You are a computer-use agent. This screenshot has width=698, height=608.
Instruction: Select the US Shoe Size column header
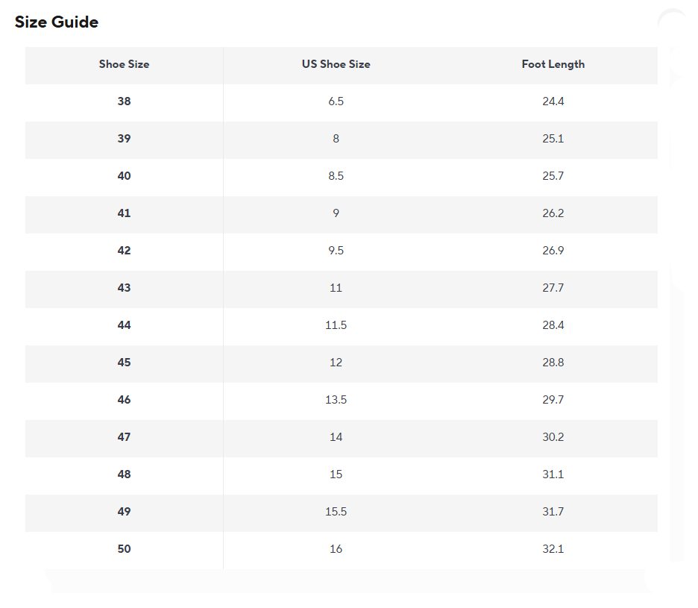336,64
